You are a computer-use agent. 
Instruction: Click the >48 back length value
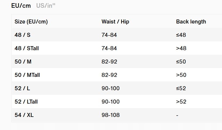coord(181,48)
